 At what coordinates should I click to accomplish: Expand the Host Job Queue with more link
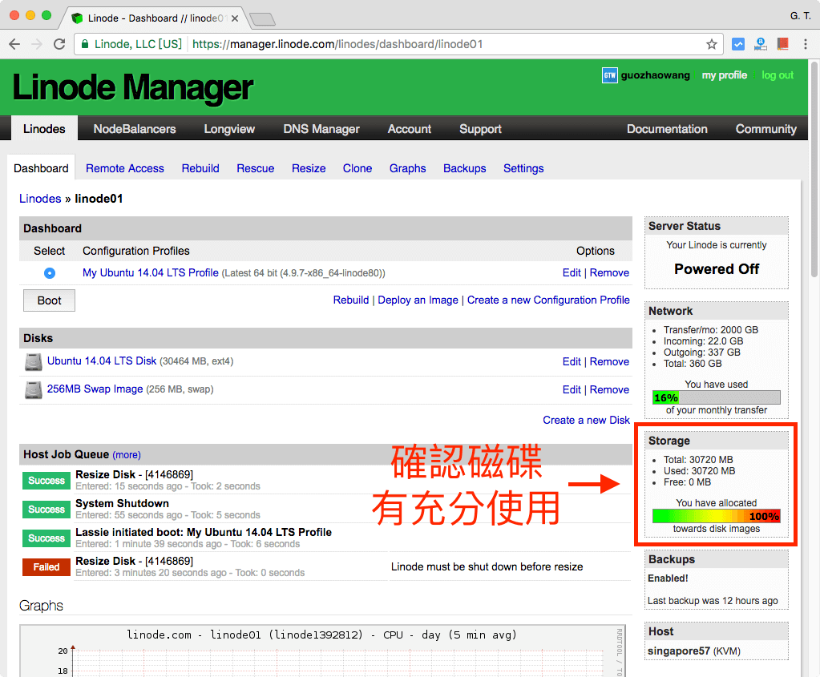126,454
